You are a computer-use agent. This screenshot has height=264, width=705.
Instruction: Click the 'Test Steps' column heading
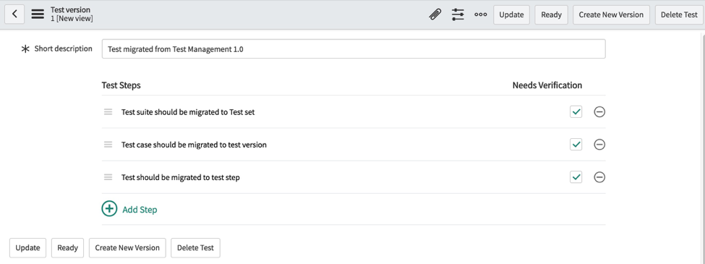pos(121,85)
